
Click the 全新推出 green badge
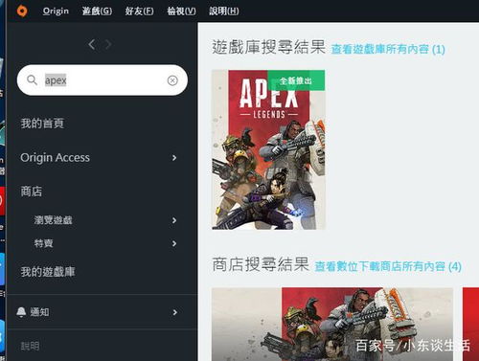point(296,80)
